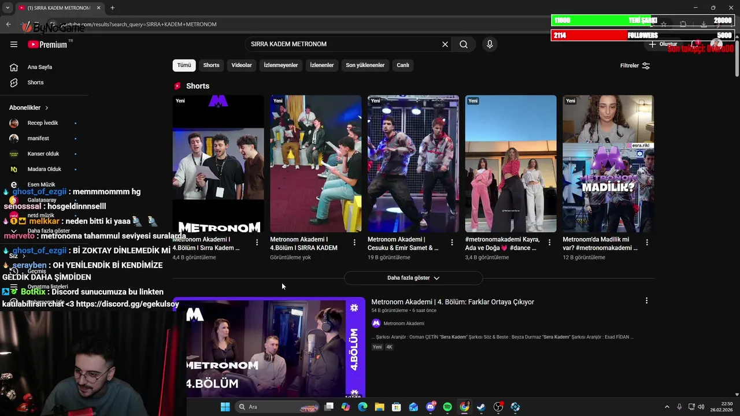Select the Tümü filter chip
Screen dimensions: 740x416
(184, 65)
